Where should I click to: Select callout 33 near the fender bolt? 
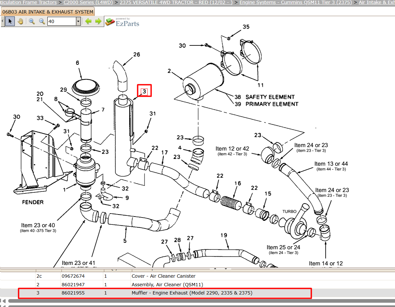point(40,118)
